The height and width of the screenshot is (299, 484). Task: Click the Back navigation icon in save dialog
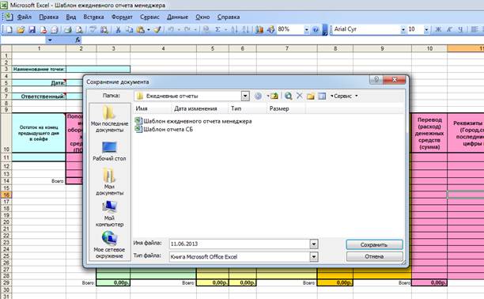tap(258, 96)
